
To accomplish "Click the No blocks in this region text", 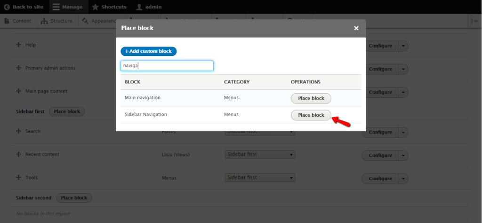I will [x=43, y=214].
